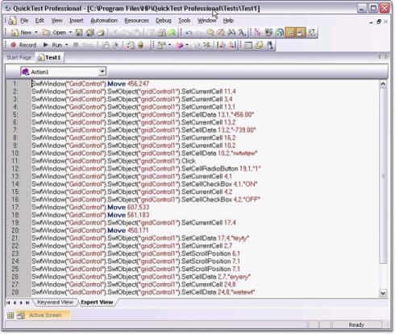Click the Open button label
Viewport: 395px width, 334px height.
59,33
